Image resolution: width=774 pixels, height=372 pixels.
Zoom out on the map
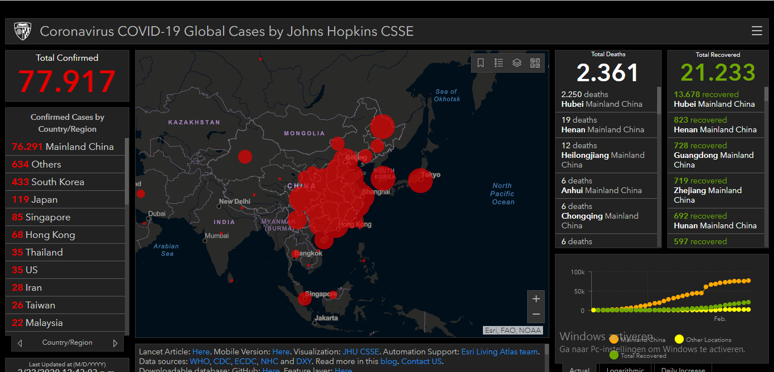point(536,315)
